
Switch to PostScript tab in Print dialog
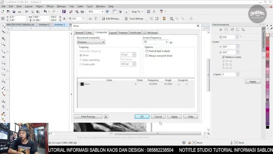coord(136,33)
